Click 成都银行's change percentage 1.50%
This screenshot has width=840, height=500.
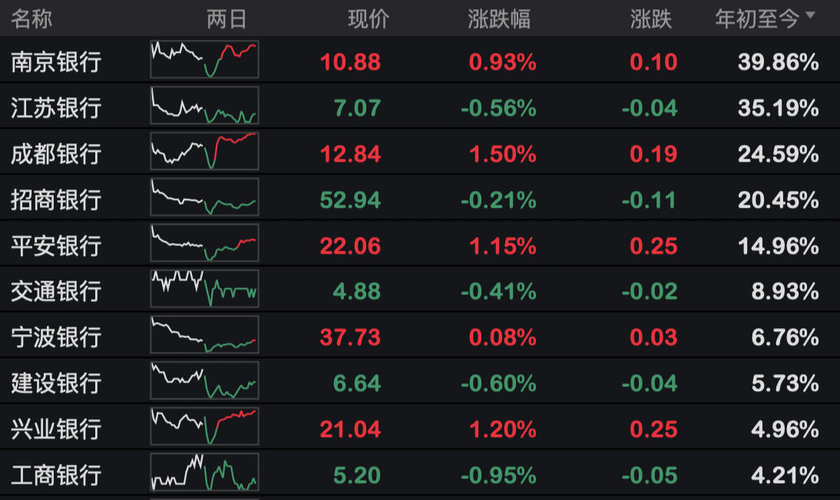[502, 154]
